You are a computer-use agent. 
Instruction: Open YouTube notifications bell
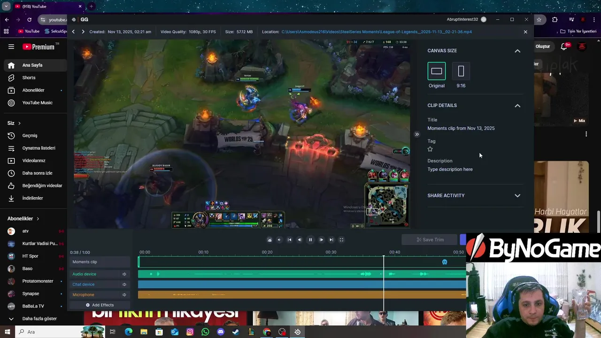(x=564, y=46)
